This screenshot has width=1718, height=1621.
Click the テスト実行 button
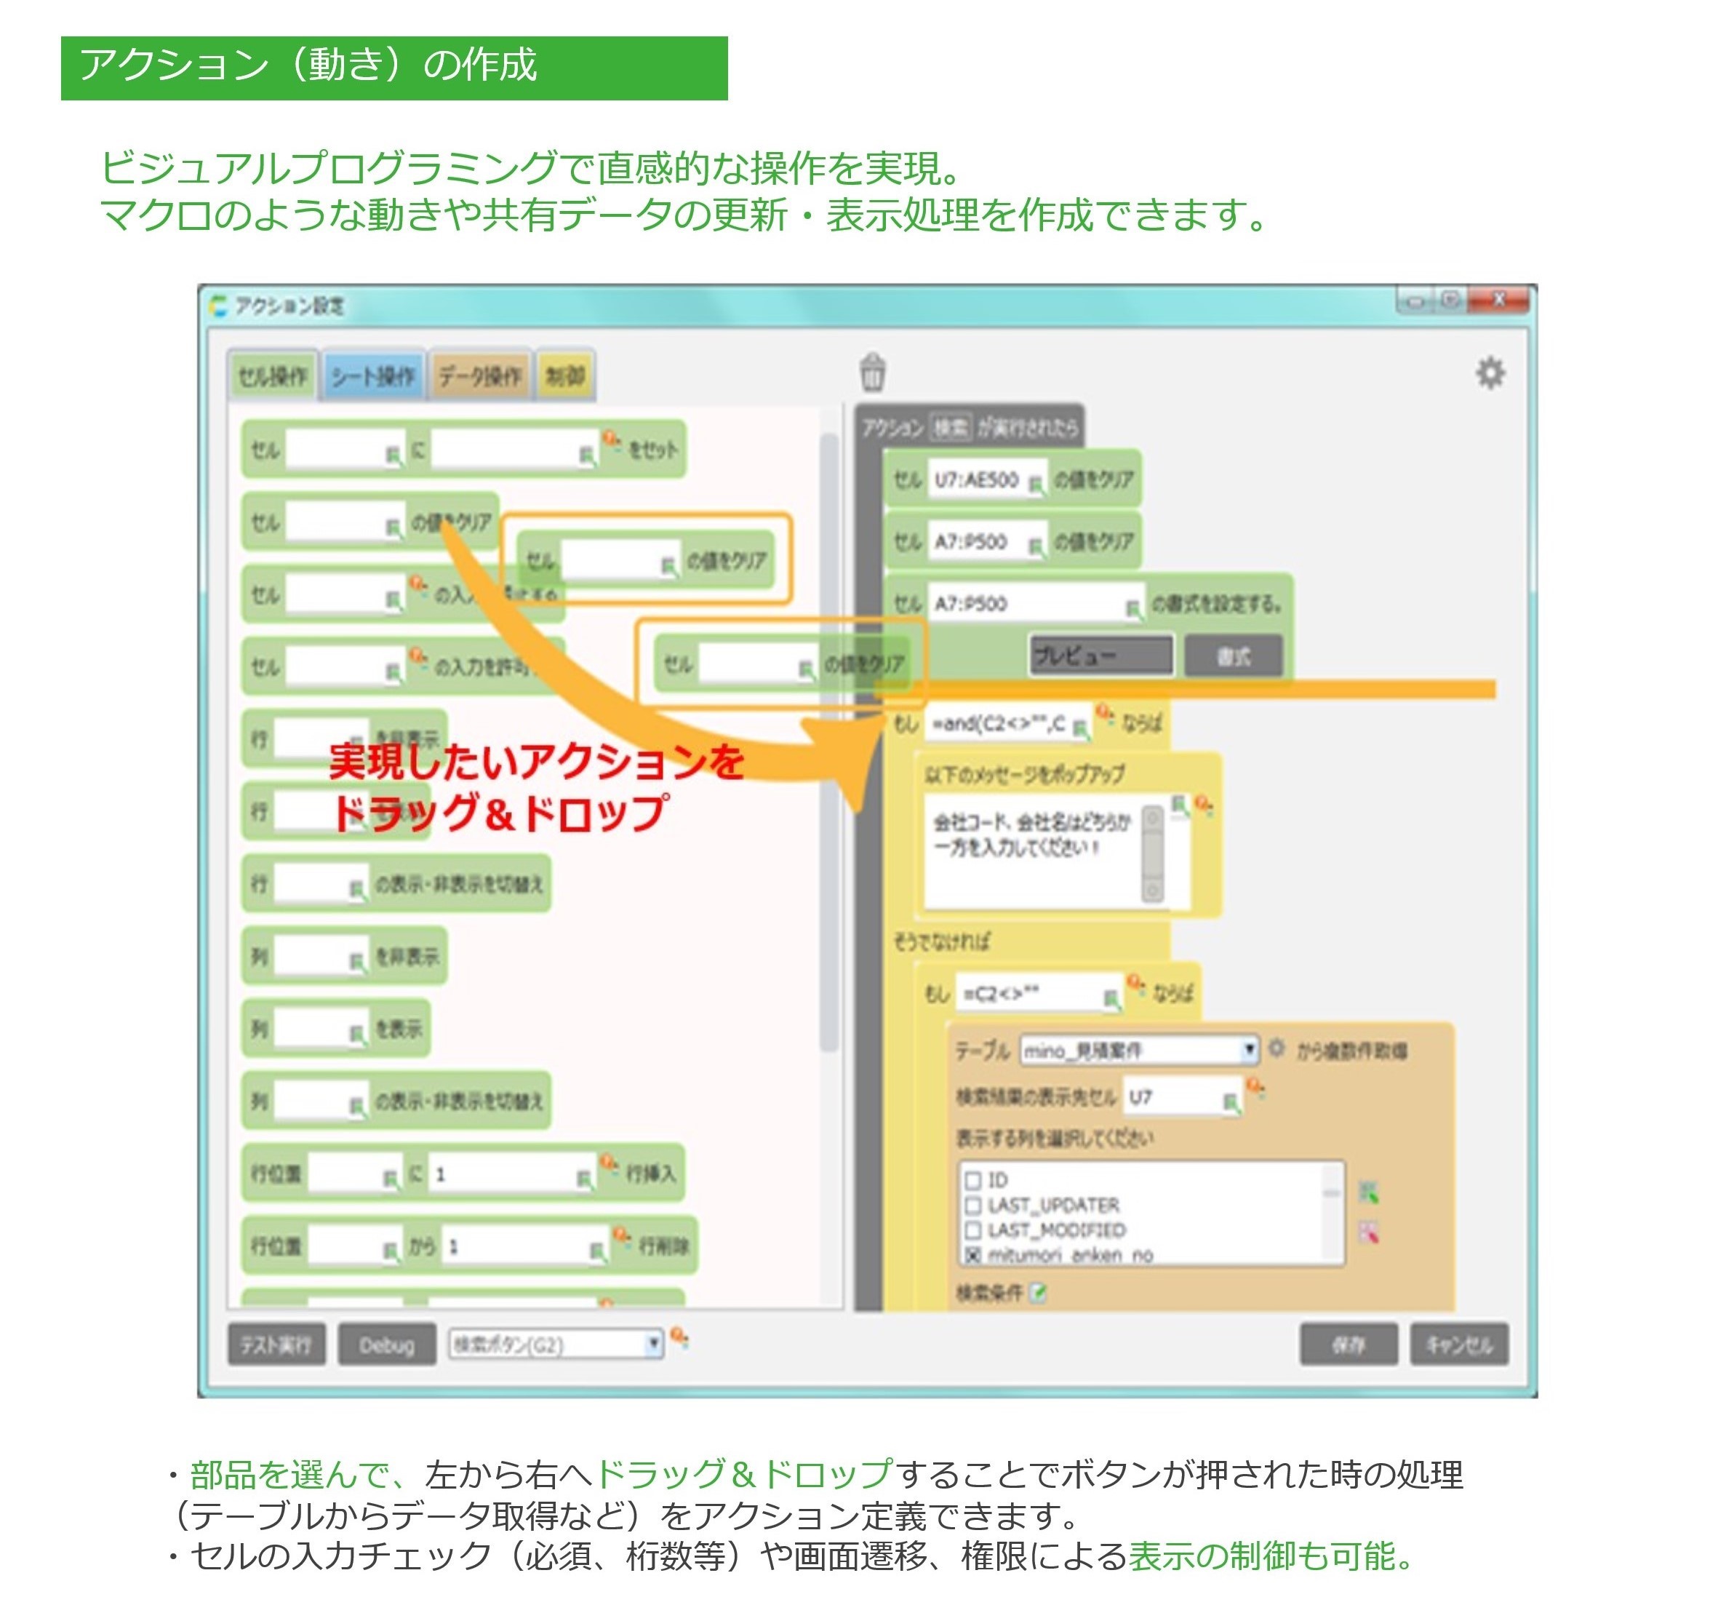(276, 1345)
